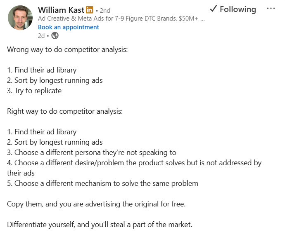285x232 pixels.
Task: Toggle the Following button text
Action: tap(237, 9)
